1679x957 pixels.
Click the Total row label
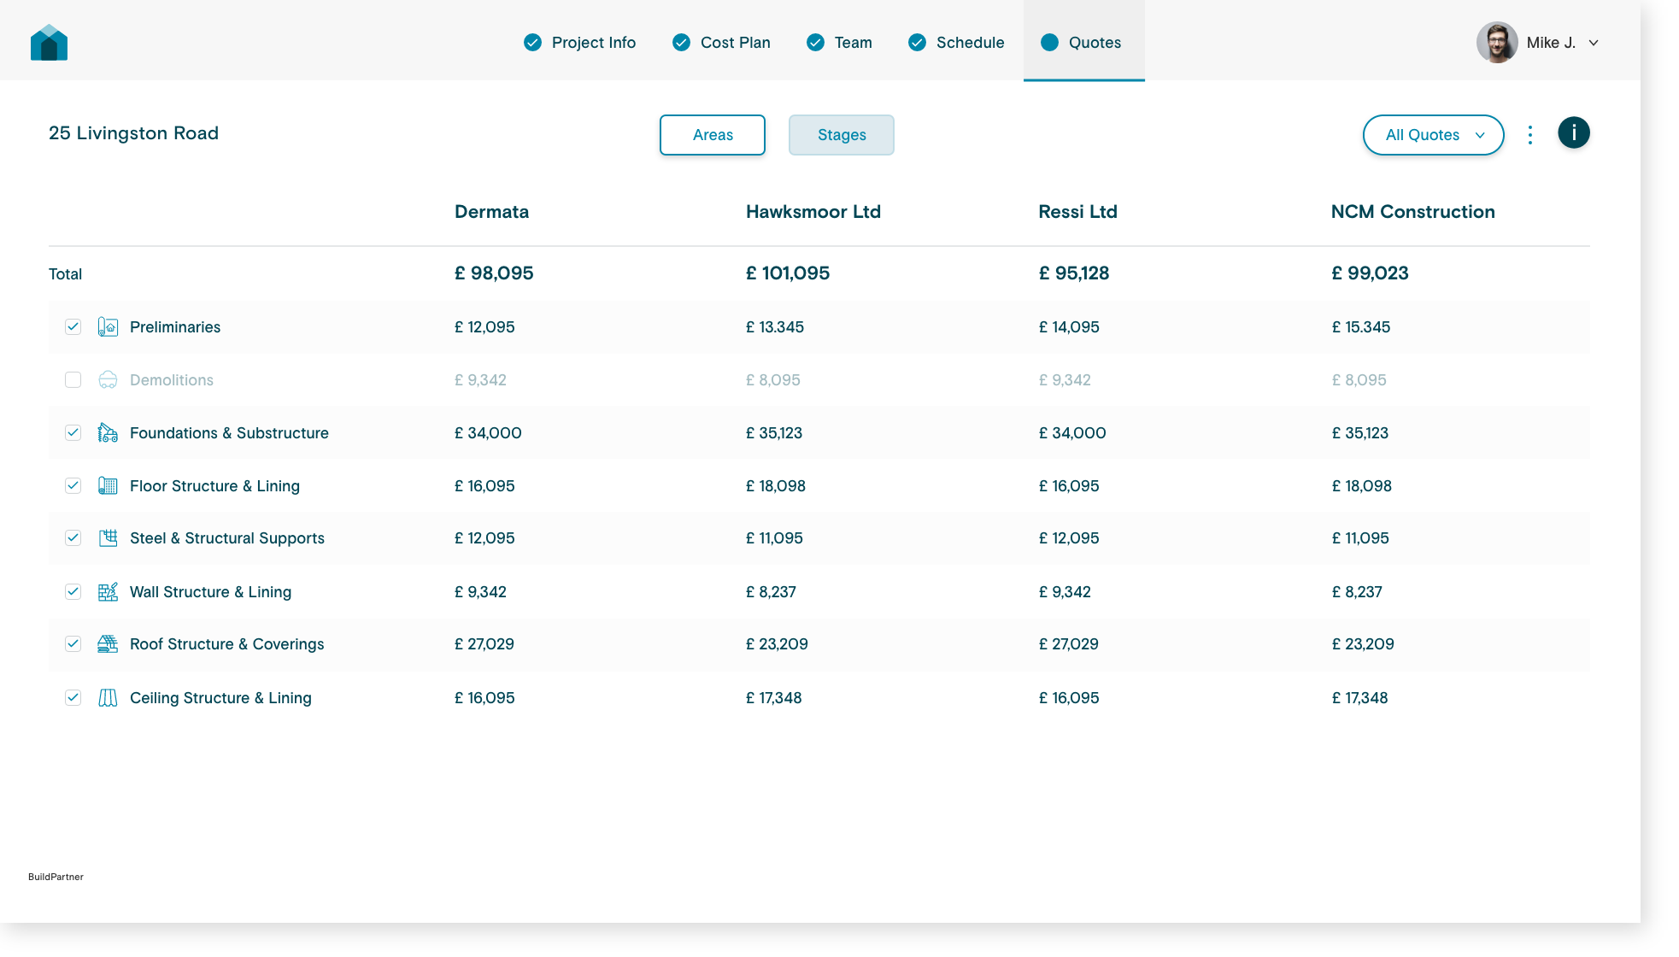[65, 274]
